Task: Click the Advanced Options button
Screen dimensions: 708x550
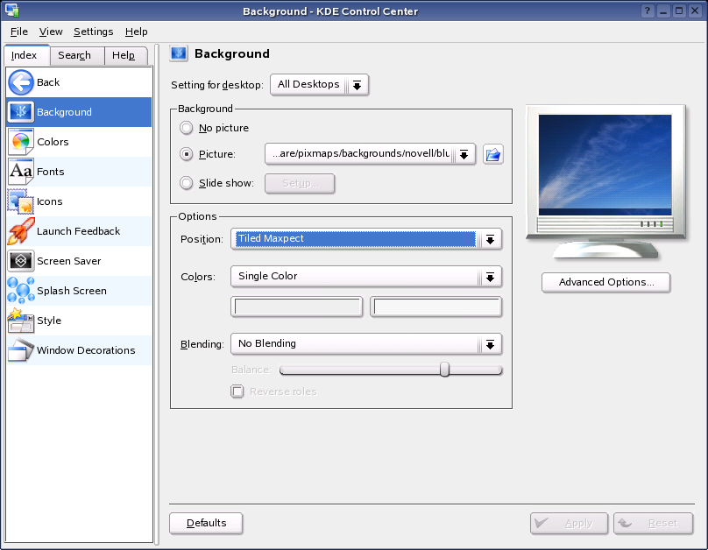Action: coord(605,282)
